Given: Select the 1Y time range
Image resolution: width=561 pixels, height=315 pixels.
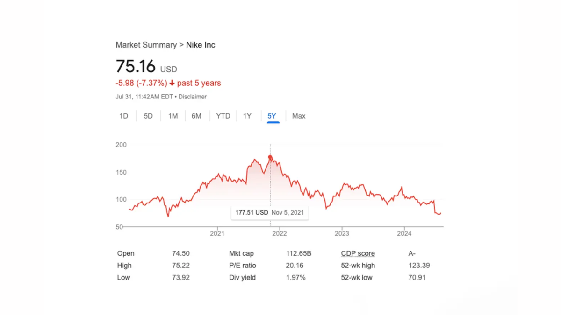Looking at the screenshot, I should tap(247, 116).
